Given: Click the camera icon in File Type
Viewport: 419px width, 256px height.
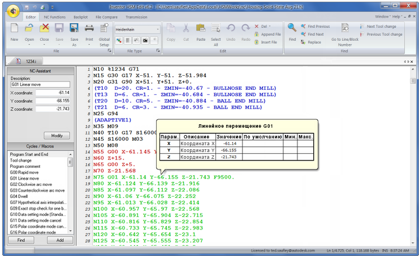Looking at the screenshot, I should click(145, 40).
